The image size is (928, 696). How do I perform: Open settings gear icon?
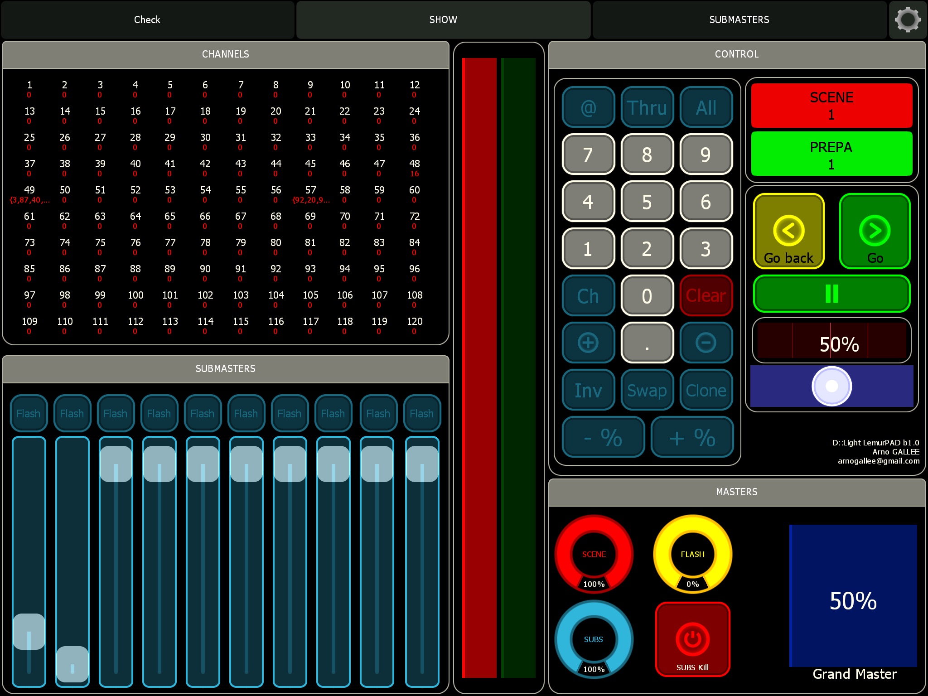click(908, 19)
